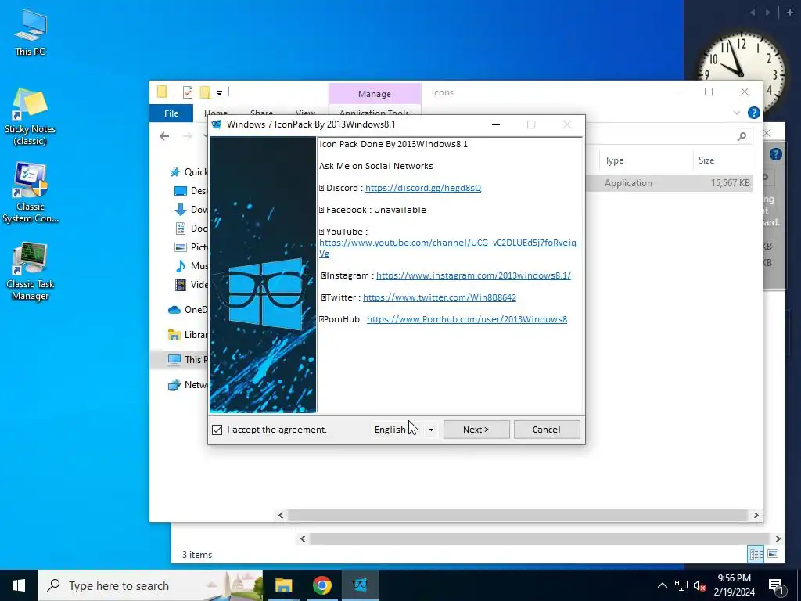Select OneDrive in the navigation pane

coord(188,310)
